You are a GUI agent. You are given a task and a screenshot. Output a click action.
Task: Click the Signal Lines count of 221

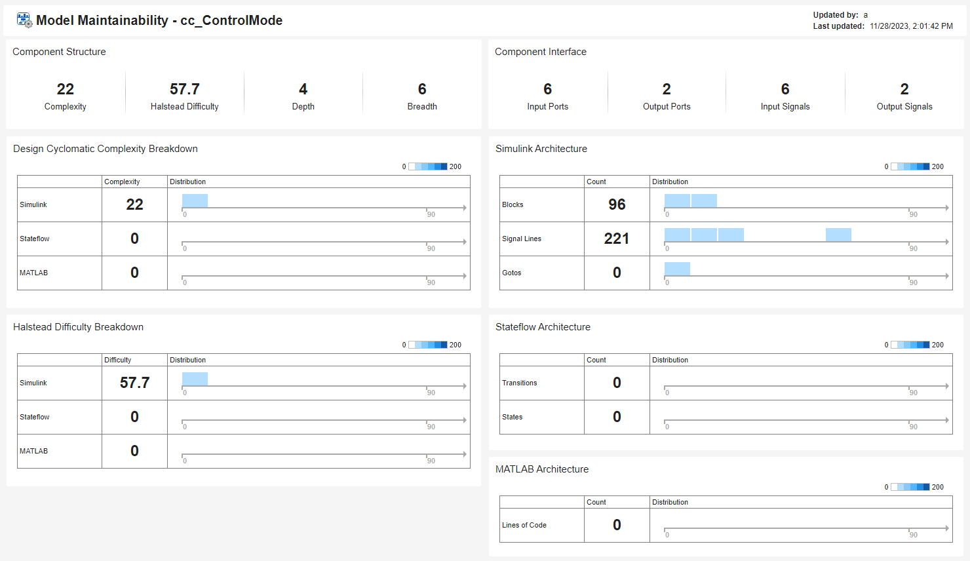pos(617,239)
